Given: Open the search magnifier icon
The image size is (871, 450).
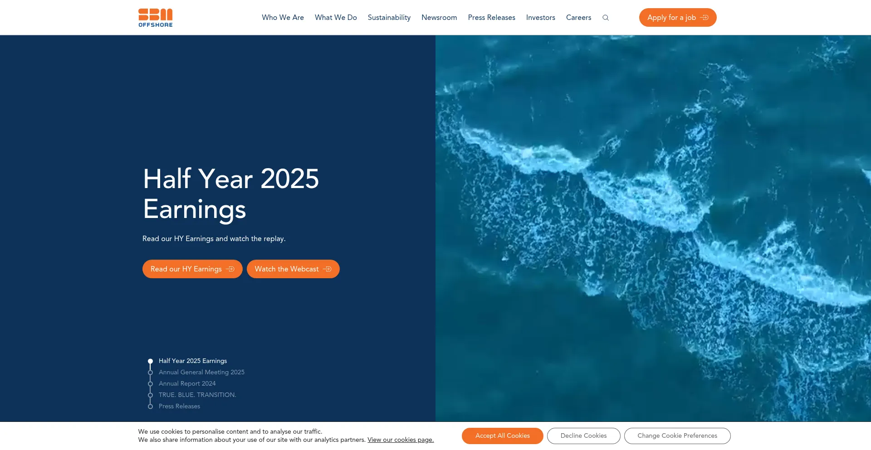Looking at the screenshot, I should point(606,18).
